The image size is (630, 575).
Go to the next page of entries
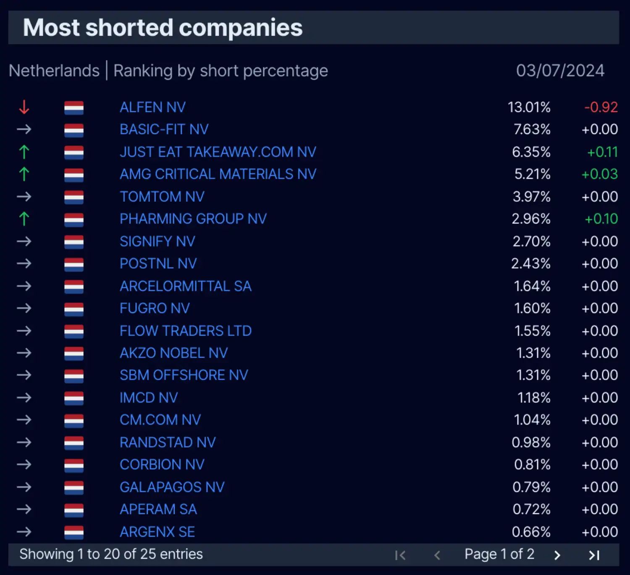pos(557,555)
